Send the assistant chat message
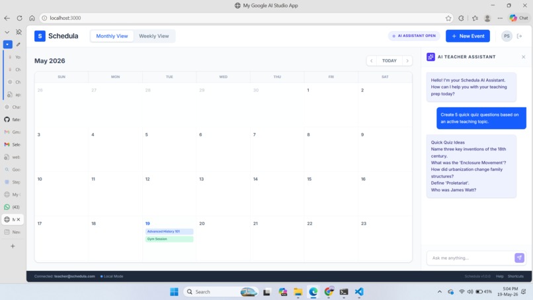The width and height of the screenshot is (533, 300). (x=519, y=258)
